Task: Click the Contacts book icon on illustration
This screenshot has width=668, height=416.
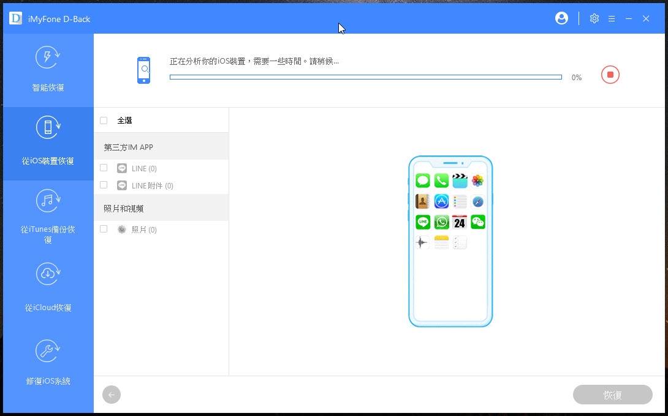Action: 423,201
